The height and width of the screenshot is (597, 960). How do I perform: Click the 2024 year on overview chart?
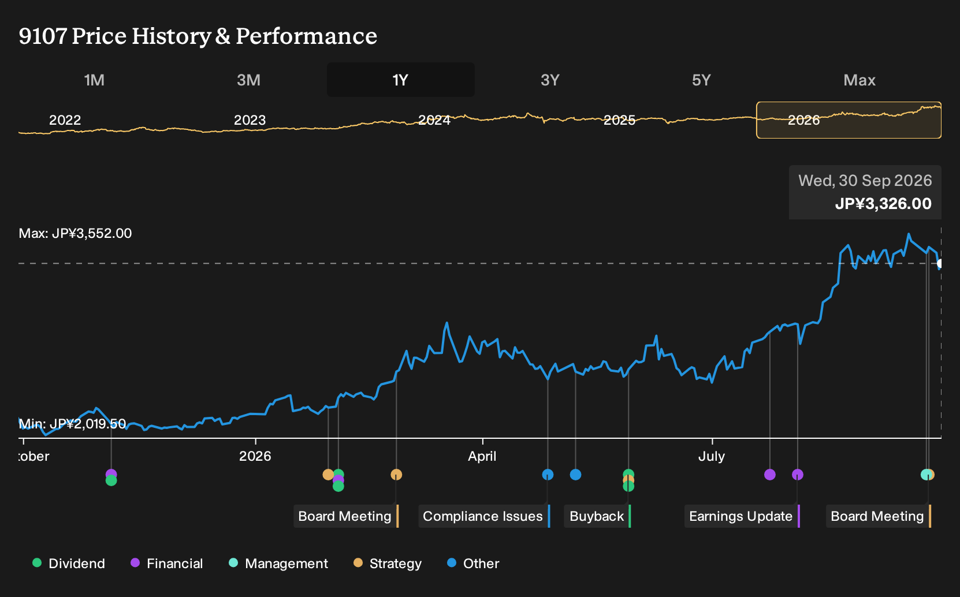point(434,120)
